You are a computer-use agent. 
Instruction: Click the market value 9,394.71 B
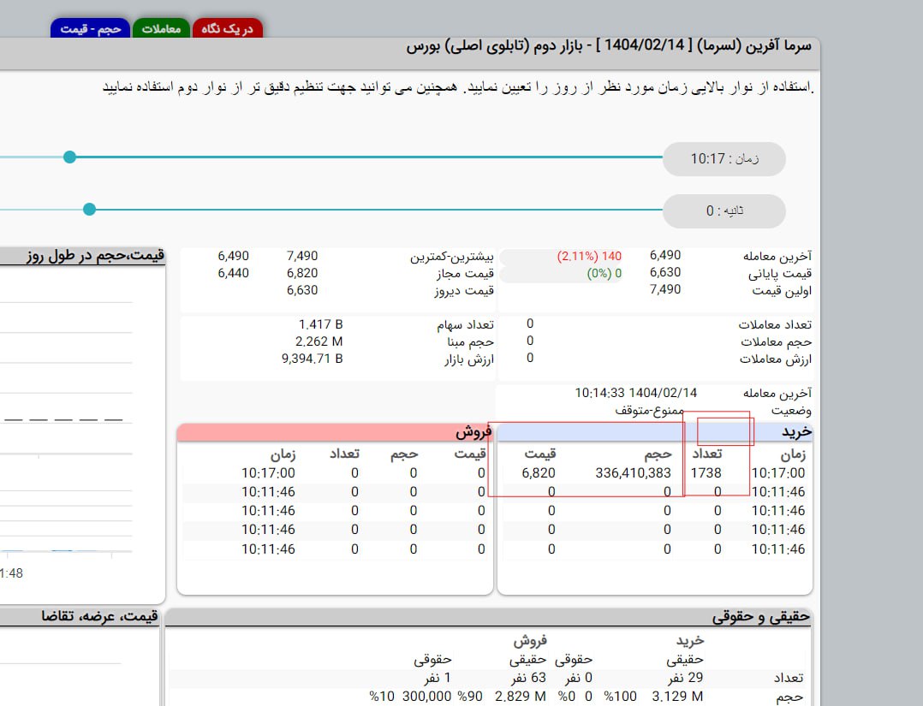coord(312,359)
